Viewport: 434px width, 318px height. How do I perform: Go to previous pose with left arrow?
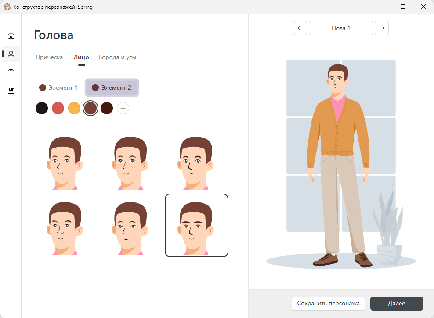tap(300, 28)
